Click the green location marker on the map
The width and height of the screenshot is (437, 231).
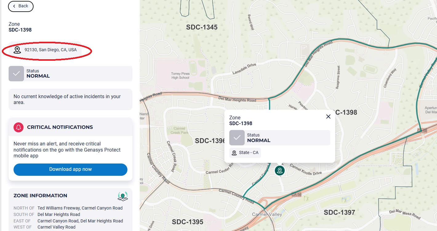point(279,171)
